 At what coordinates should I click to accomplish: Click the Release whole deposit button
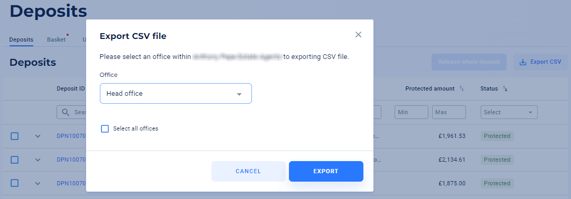[469, 62]
